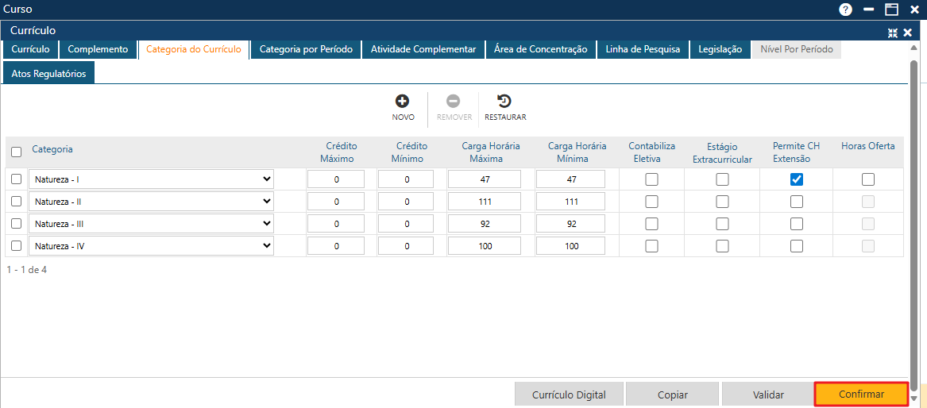
Task: Click the Contabiliza Eletiva column header
Action: coord(651,152)
